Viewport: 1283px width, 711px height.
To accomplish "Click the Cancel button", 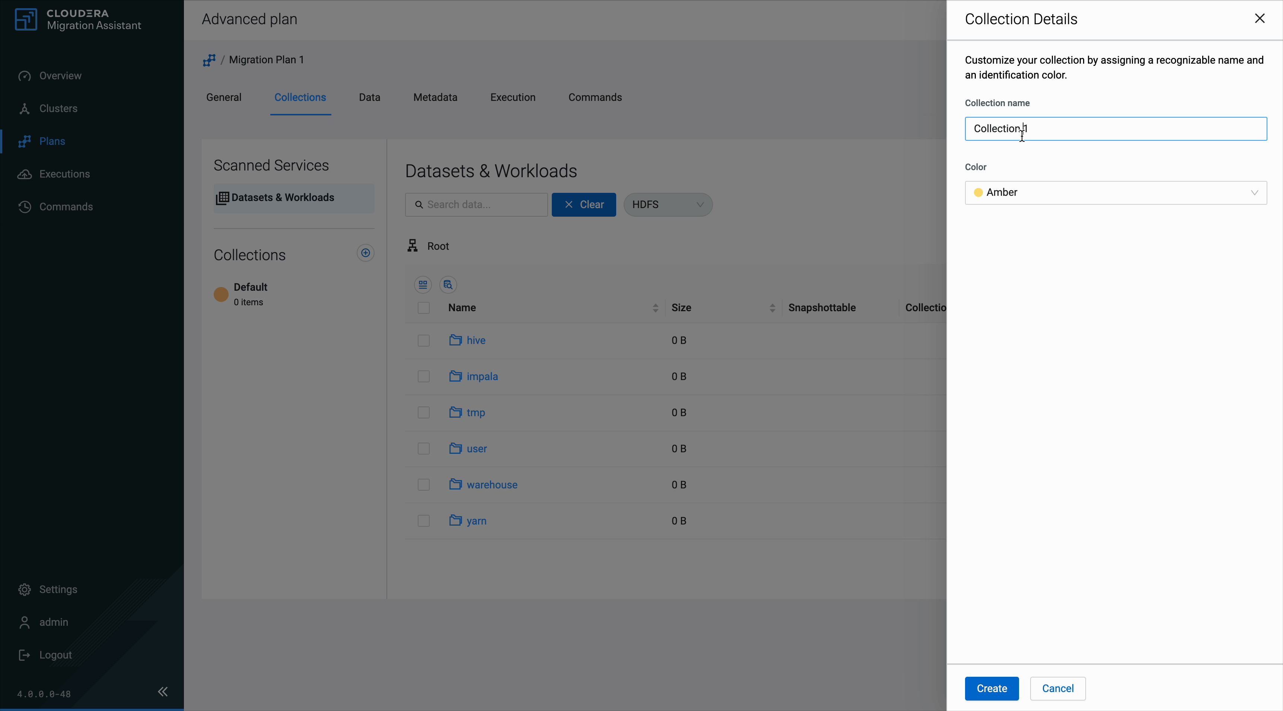I will point(1058,689).
